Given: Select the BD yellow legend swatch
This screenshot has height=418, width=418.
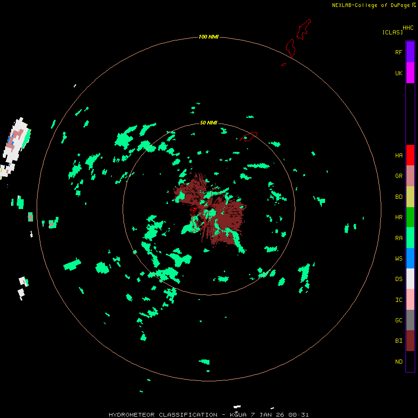Looking at the screenshot, I should pos(410,197).
